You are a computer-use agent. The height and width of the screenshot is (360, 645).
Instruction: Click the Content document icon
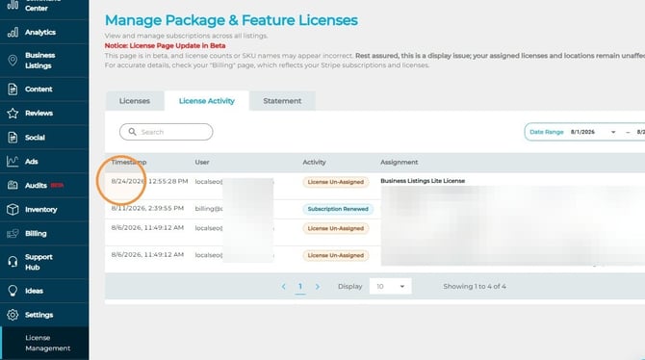13,89
